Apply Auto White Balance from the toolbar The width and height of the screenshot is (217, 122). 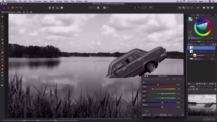click(62, 8)
